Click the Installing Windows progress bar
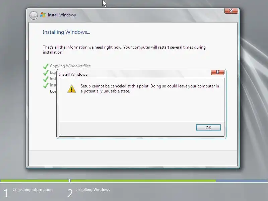This screenshot has width=268, height=201. (x=169, y=181)
